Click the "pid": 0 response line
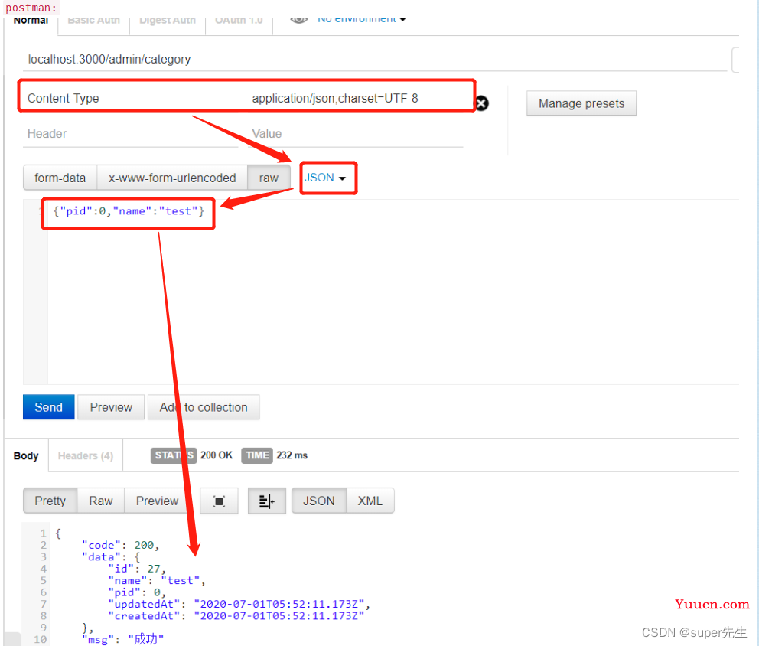The height and width of the screenshot is (646, 759). coord(137,592)
